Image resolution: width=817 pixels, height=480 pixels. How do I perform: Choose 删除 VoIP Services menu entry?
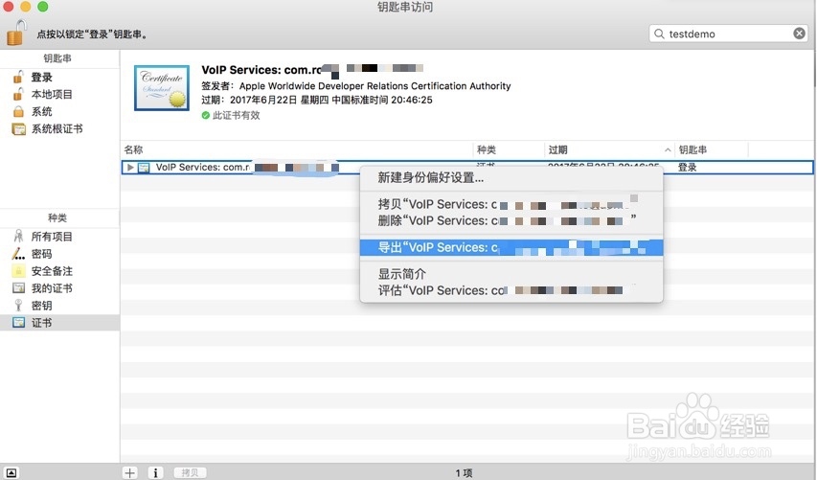[x=511, y=221]
